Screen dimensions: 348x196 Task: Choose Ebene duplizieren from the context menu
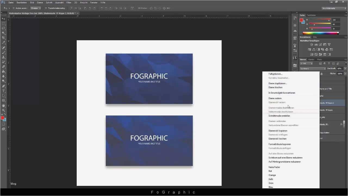(x=278, y=83)
